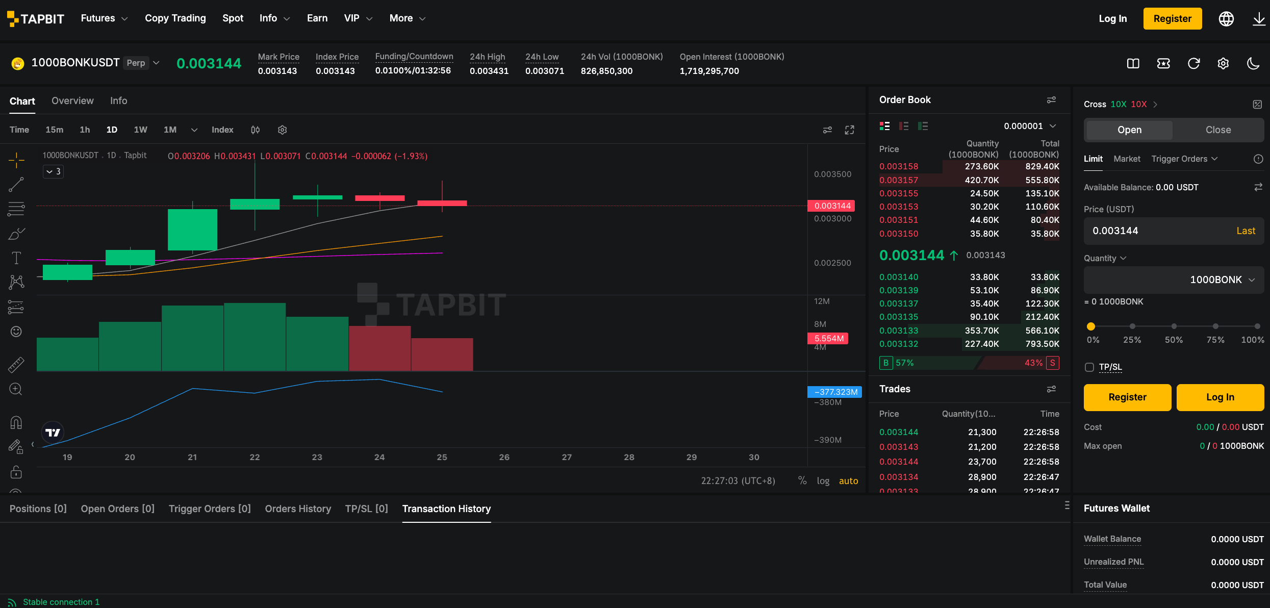Set quantity slider to 50%
Screen dimensions: 1270x608
tap(1174, 326)
